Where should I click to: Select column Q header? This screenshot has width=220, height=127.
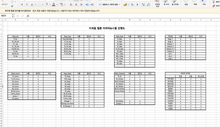pyautogui.click(x=170, y=20)
